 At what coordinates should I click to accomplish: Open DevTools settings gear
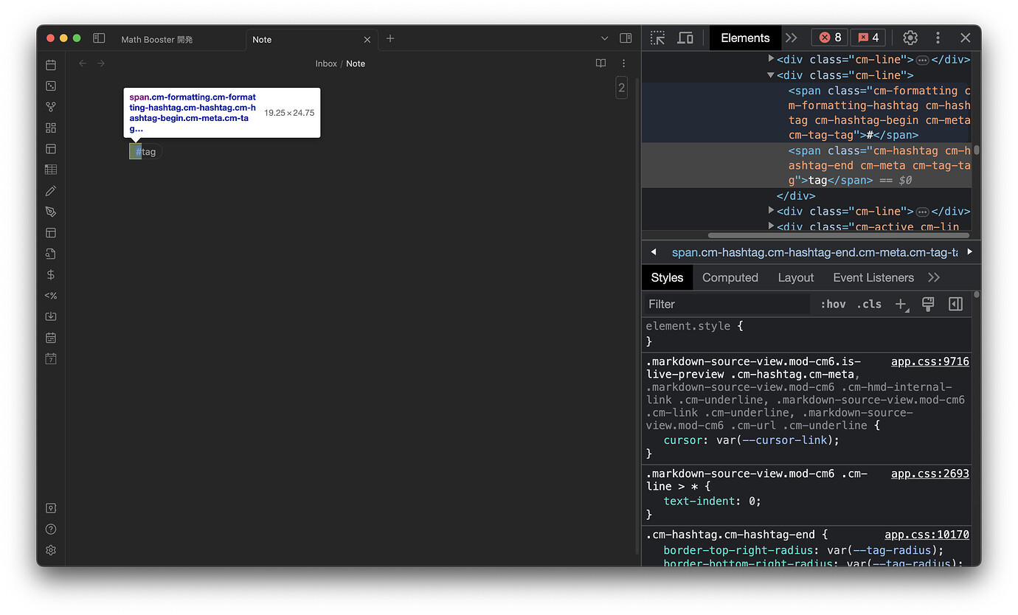click(910, 38)
